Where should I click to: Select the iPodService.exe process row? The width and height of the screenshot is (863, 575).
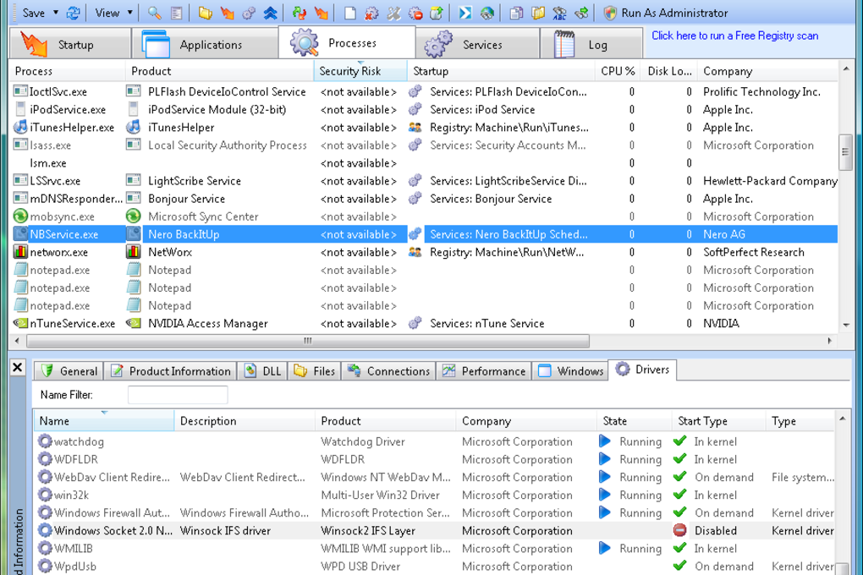(424, 109)
